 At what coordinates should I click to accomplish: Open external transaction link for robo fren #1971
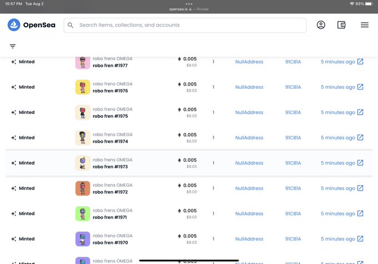pos(360,213)
